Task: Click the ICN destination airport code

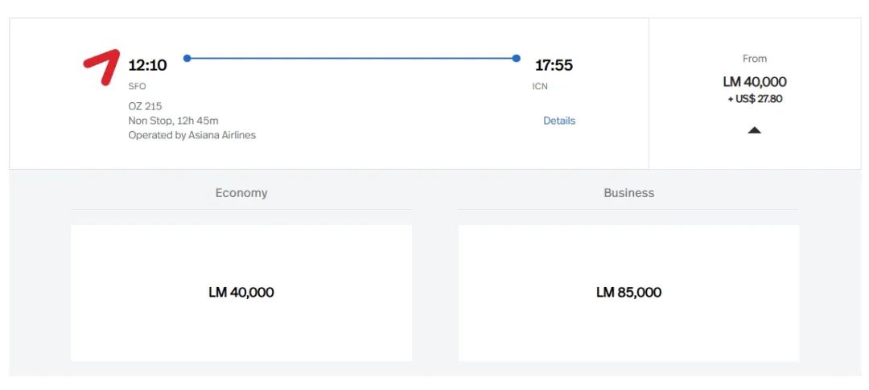Action: coord(540,86)
